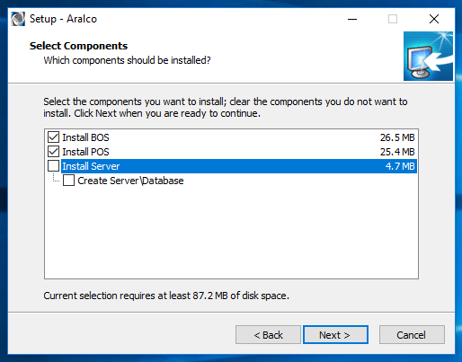The width and height of the screenshot is (462, 362).
Task: Continue with the Next > button
Action: click(x=335, y=335)
